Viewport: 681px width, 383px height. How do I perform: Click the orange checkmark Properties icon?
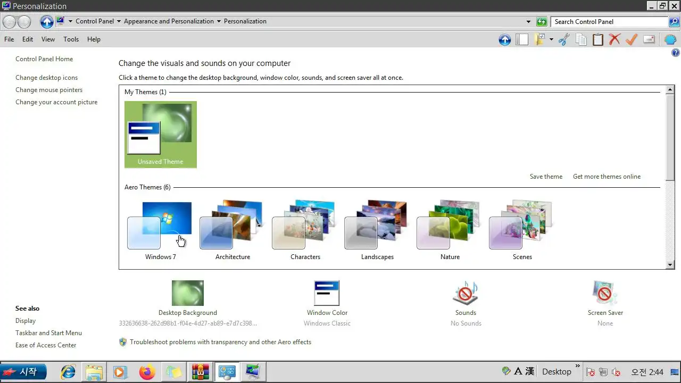632,39
